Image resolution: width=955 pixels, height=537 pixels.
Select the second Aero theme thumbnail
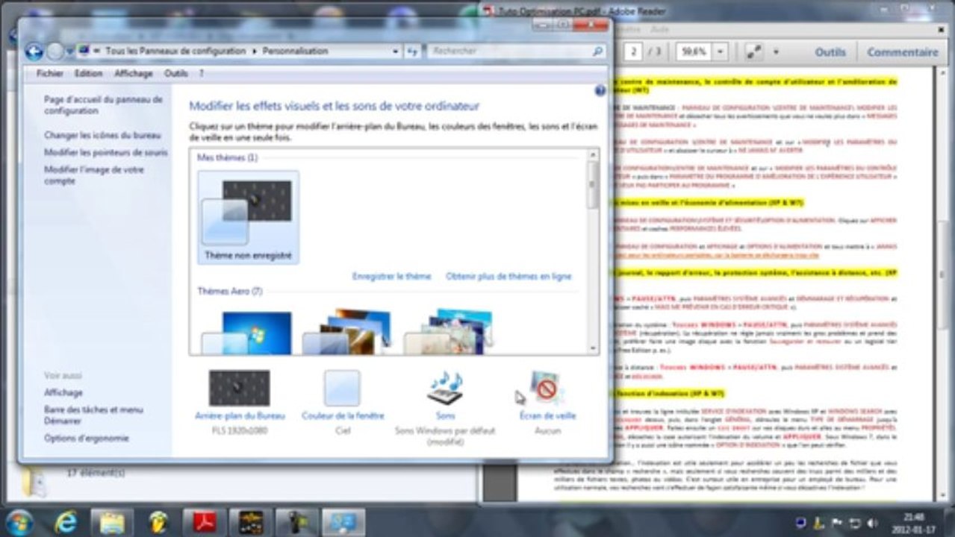[x=348, y=332]
